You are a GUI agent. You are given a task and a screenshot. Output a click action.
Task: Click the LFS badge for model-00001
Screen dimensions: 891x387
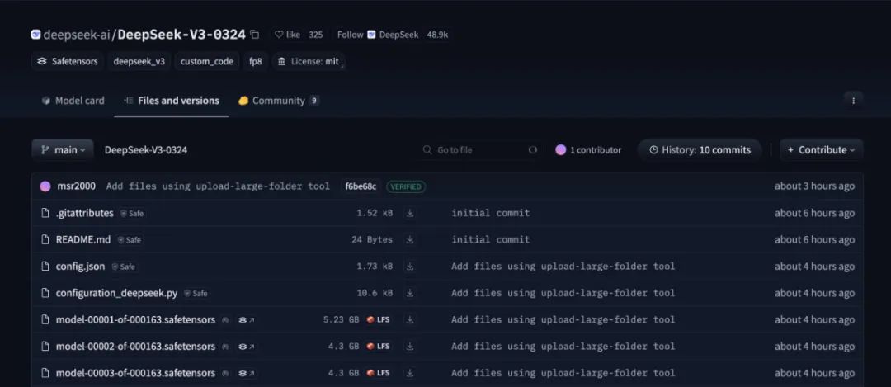(x=379, y=320)
